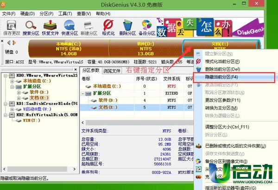The width and height of the screenshot is (278, 190).
Task: Collapse the HD2:MsftVirtualDisk tree node
Action: (x=6, y=115)
